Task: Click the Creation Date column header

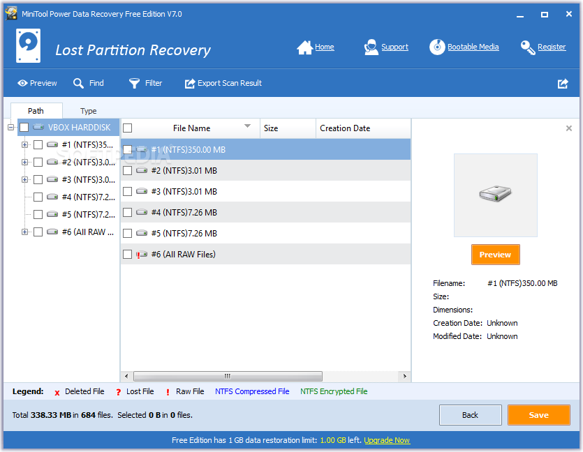Action: pyautogui.click(x=363, y=128)
